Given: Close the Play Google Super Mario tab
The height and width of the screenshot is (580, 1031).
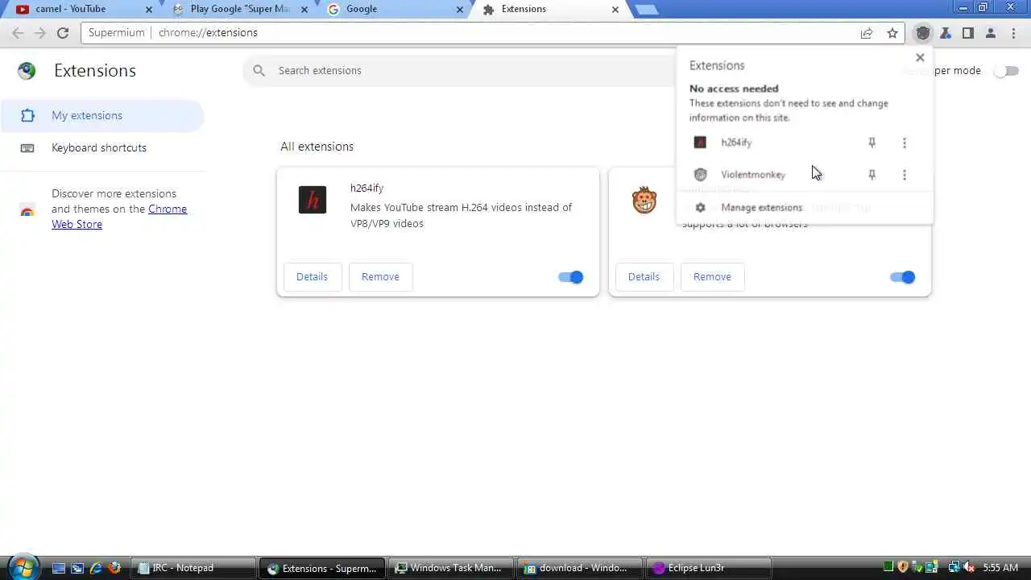Looking at the screenshot, I should pos(304,10).
